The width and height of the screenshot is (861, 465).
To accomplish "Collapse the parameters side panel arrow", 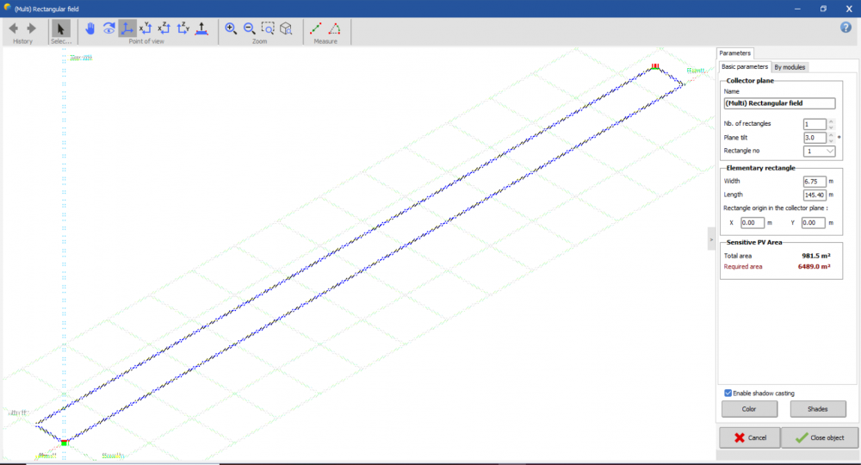I will (x=711, y=239).
